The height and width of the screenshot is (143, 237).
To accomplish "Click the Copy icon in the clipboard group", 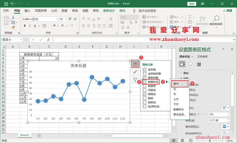I will tap(13, 22).
